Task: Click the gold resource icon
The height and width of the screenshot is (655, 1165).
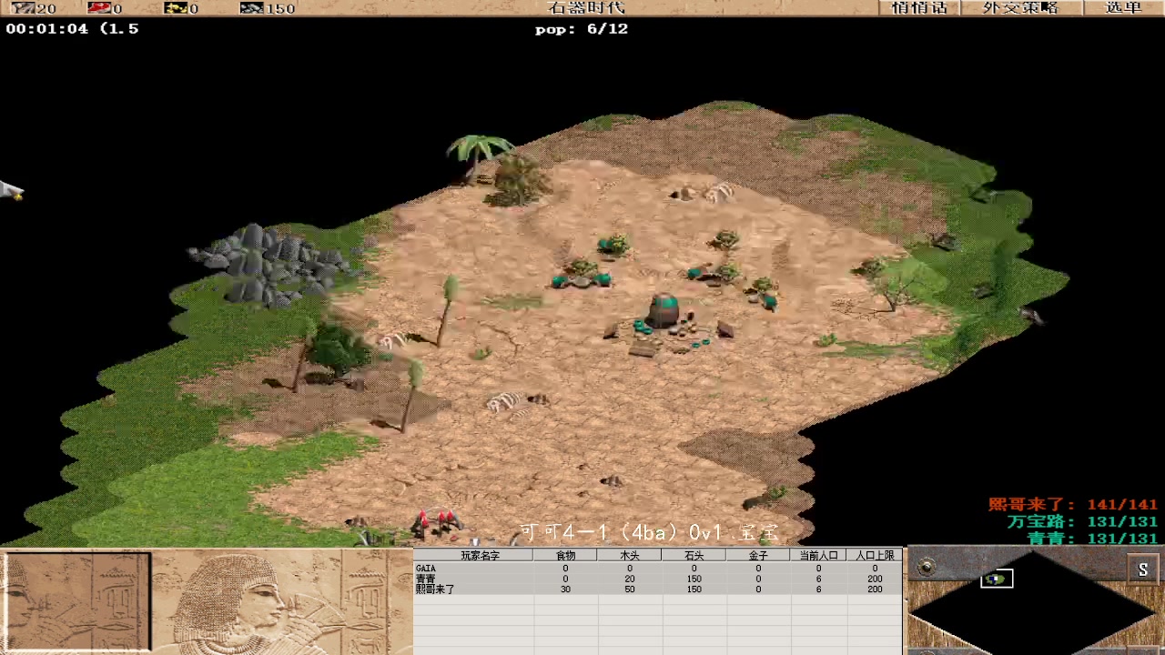Action: 177,8
